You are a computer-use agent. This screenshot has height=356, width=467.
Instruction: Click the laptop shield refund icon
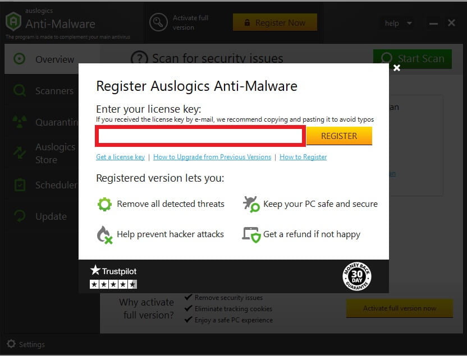251,235
